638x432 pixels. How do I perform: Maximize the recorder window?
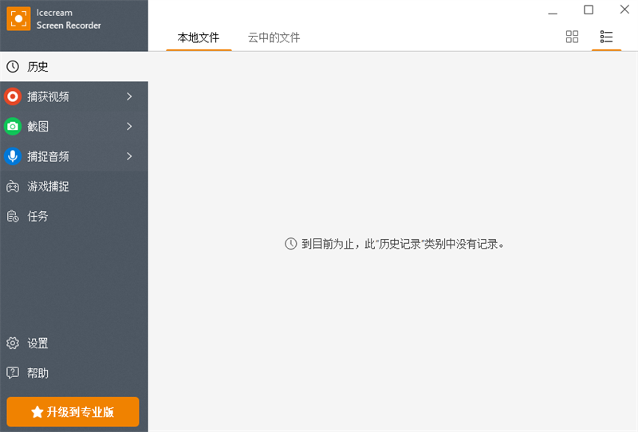pyautogui.click(x=589, y=10)
